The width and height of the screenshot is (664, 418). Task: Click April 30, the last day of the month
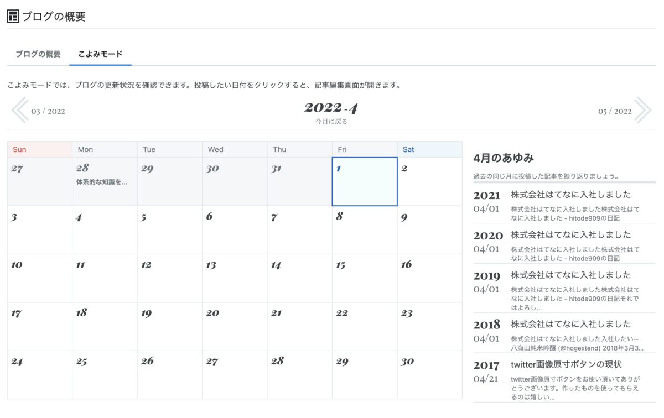coord(429,374)
